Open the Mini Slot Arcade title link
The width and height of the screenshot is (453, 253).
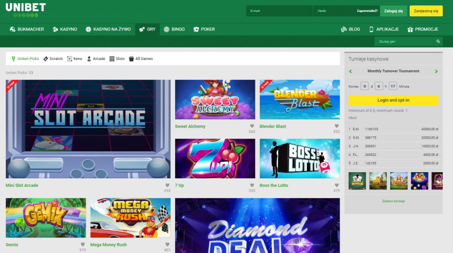pyautogui.click(x=22, y=185)
